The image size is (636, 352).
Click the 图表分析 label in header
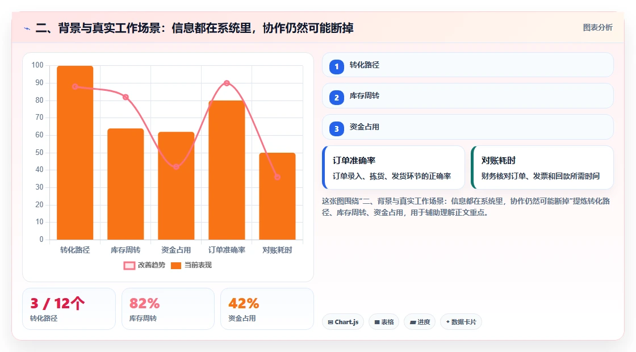pos(597,28)
